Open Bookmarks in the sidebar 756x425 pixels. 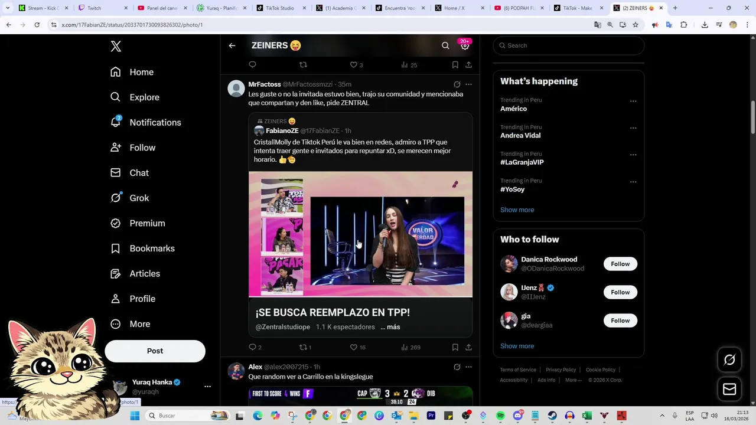[x=142, y=249]
